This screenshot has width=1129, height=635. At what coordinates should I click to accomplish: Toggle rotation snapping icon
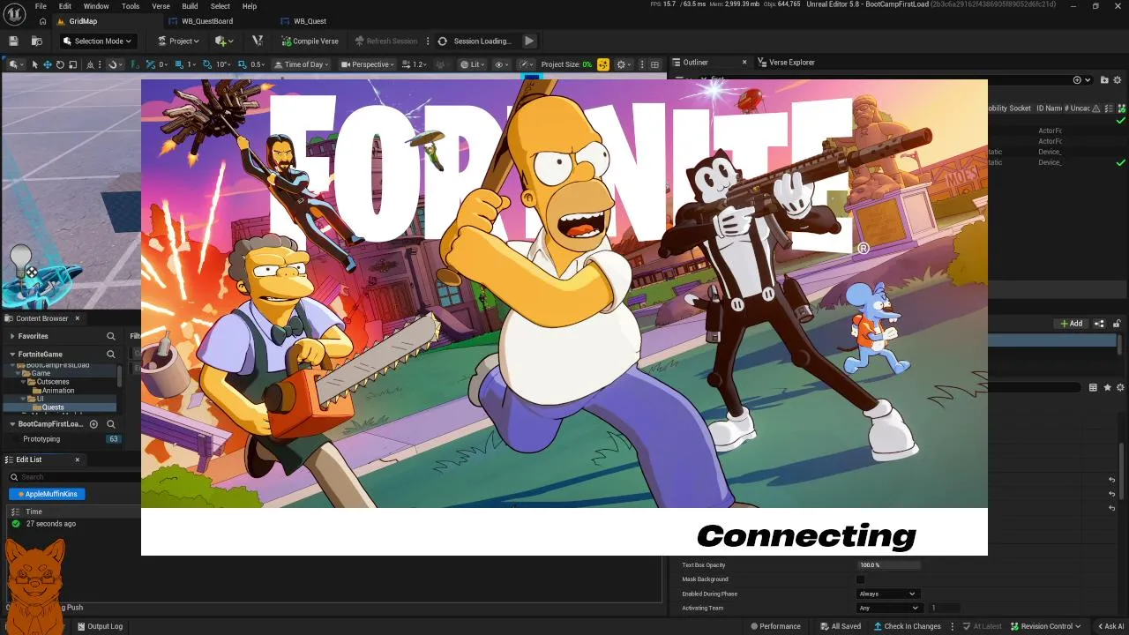[x=207, y=64]
